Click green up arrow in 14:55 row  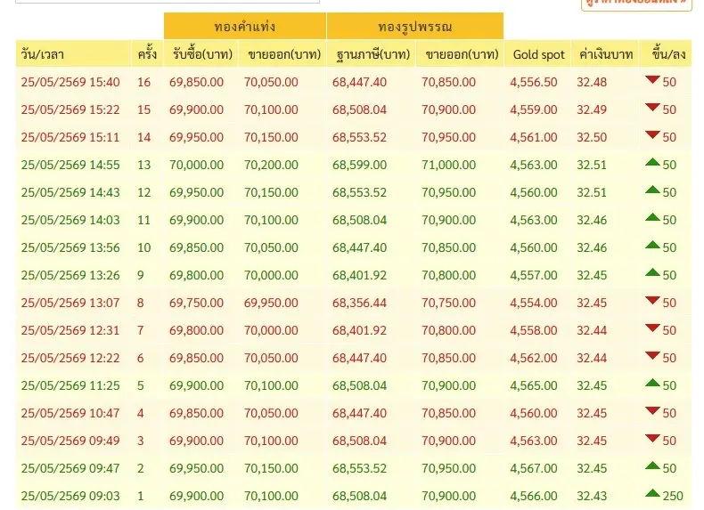point(652,162)
